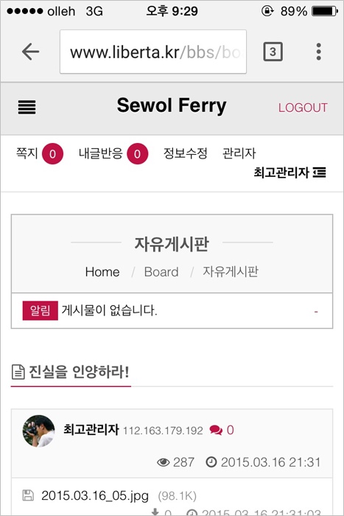Click the Board breadcrumb link

(161, 272)
